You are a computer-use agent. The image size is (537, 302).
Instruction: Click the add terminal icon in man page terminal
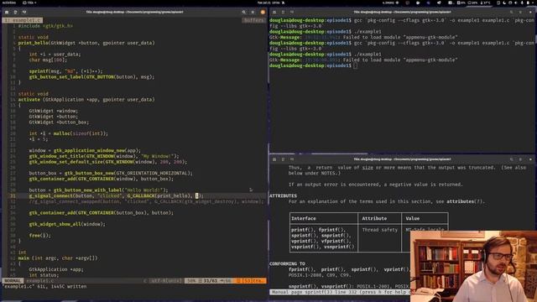tap(292, 159)
